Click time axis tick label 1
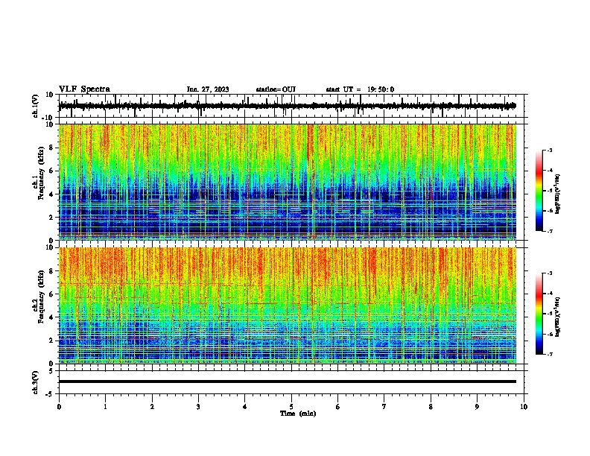Screen dimensions: 590x456 point(105,407)
